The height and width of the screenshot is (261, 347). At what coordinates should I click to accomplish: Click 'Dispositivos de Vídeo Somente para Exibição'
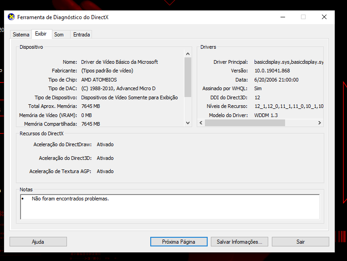(x=129, y=97)
